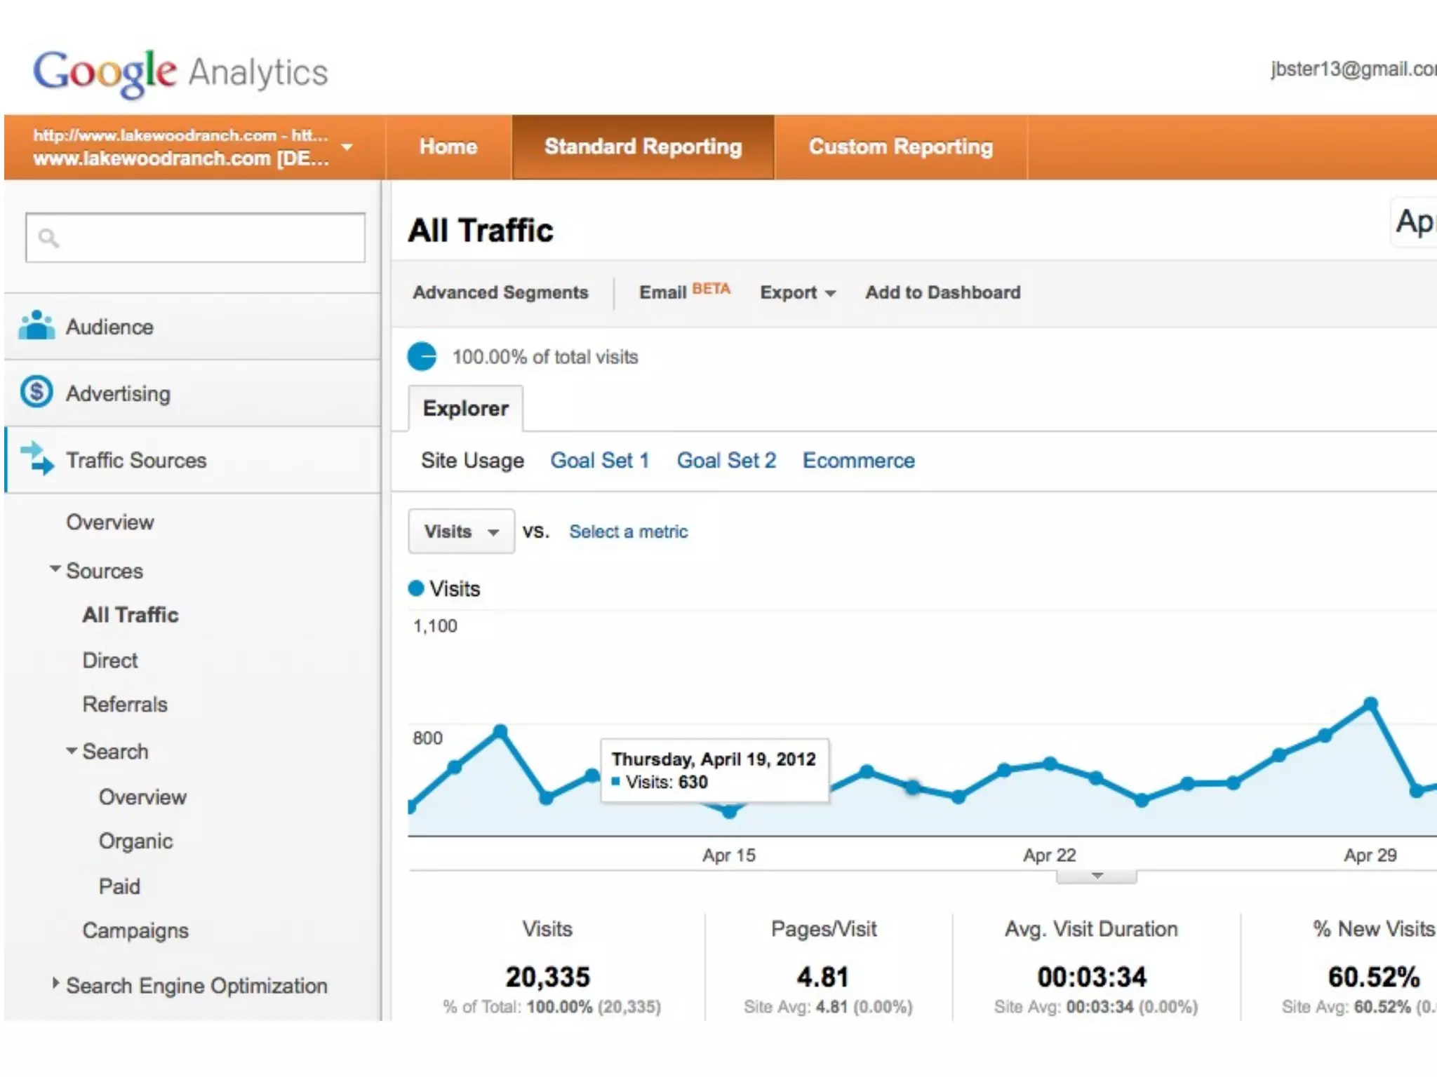Click the blue segment circle icon
Image resolution: width=1437 pixels, height=1077 pixels.
(422, 356)
